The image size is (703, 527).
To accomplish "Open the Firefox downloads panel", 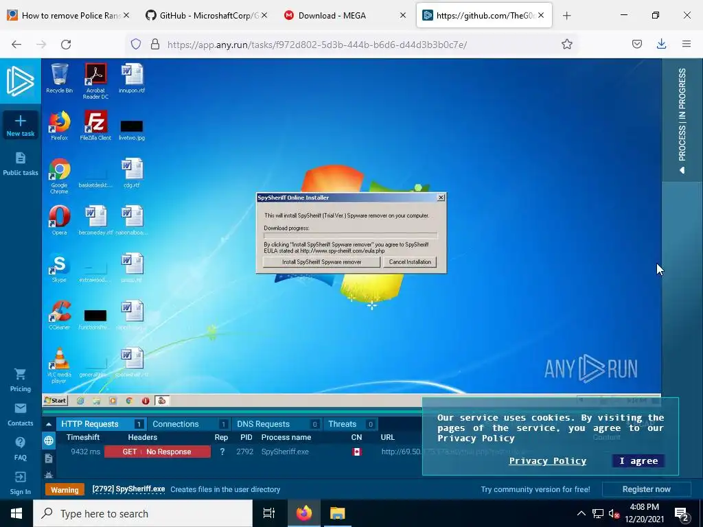I will [661, 44].
